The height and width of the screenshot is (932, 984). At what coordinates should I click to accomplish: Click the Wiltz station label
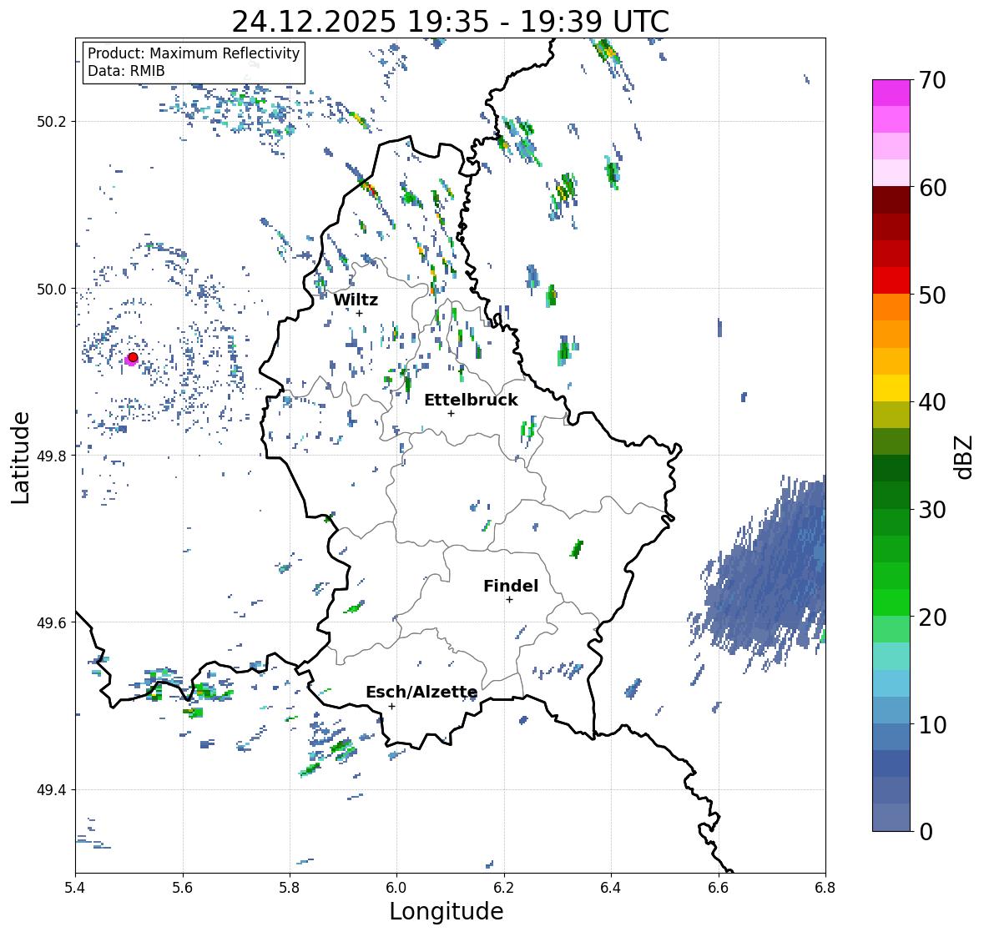(x=356, y=300)
